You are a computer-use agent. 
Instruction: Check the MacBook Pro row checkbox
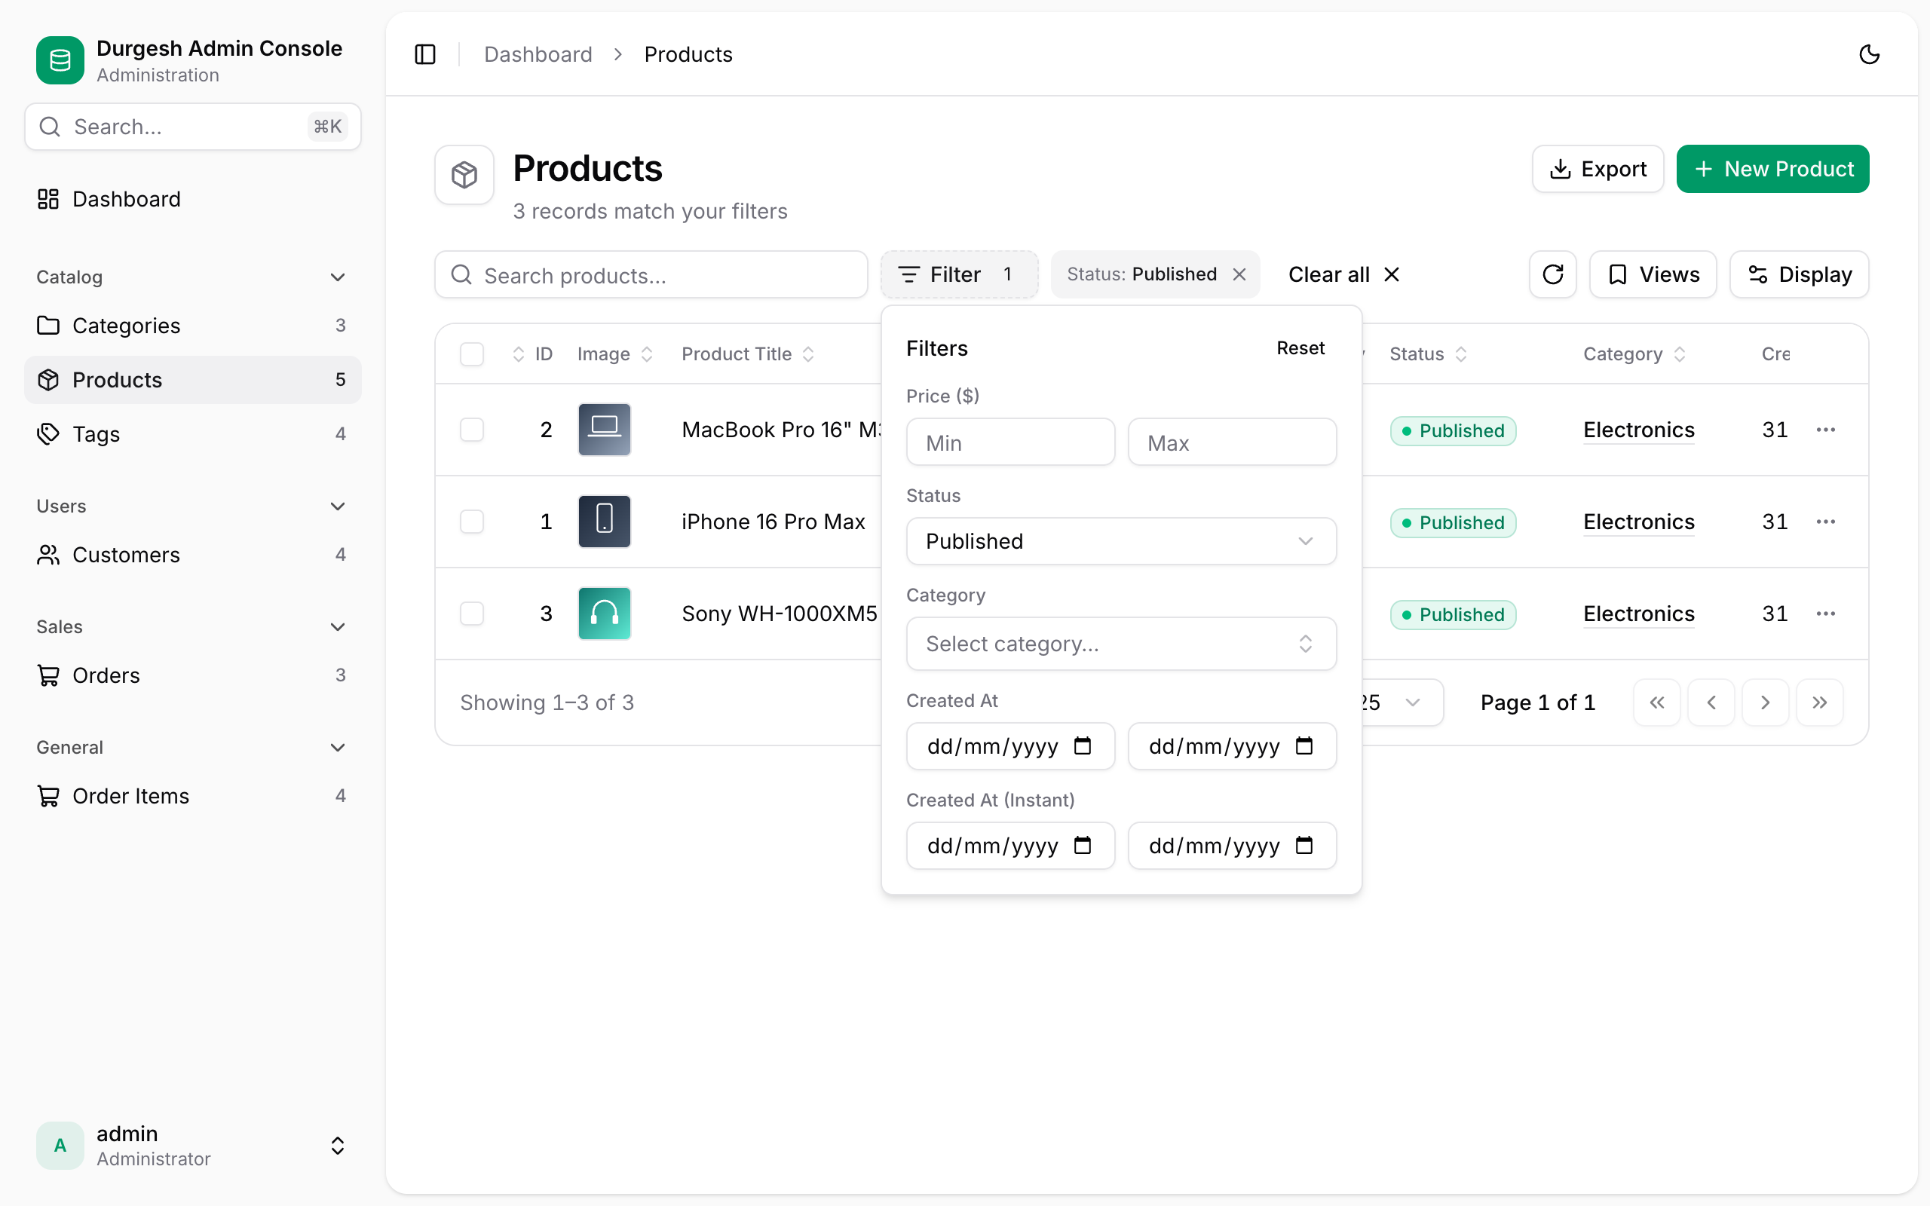click(x=472, y=430)
